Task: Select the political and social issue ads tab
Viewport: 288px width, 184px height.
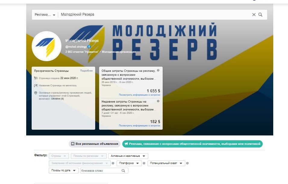Action: point(193,144)
